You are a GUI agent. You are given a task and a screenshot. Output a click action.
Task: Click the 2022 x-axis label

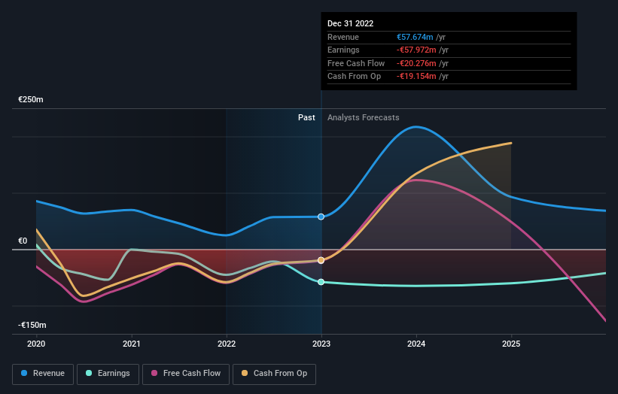point(227,344)
